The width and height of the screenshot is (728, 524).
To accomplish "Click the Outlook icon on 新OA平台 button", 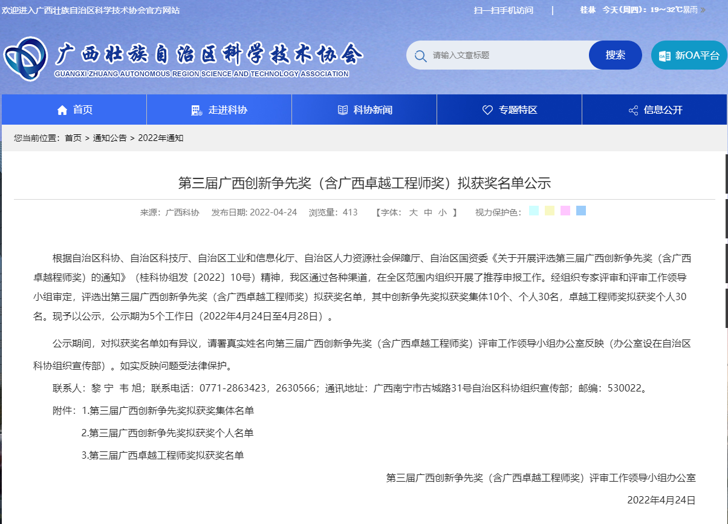I will [x=665, y=56].
